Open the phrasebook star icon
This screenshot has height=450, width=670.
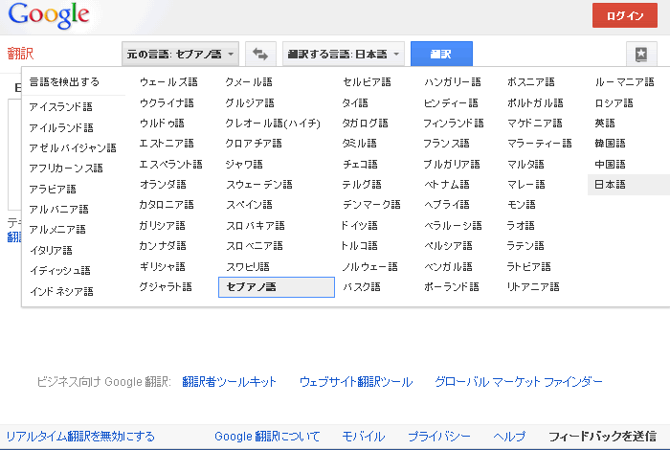click(641, 54)
